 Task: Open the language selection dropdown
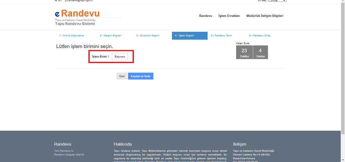277,1
